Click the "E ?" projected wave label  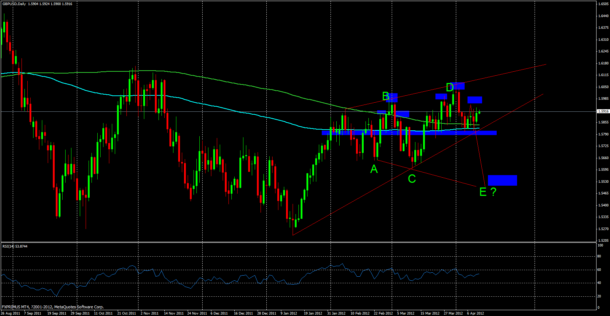click(x=488, y=192)
